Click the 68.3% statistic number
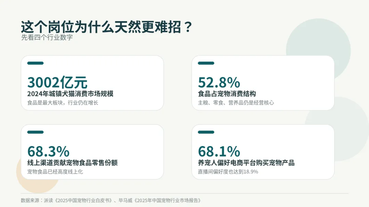This screenshot has height=207, width=369. click(x=48, y=151)
